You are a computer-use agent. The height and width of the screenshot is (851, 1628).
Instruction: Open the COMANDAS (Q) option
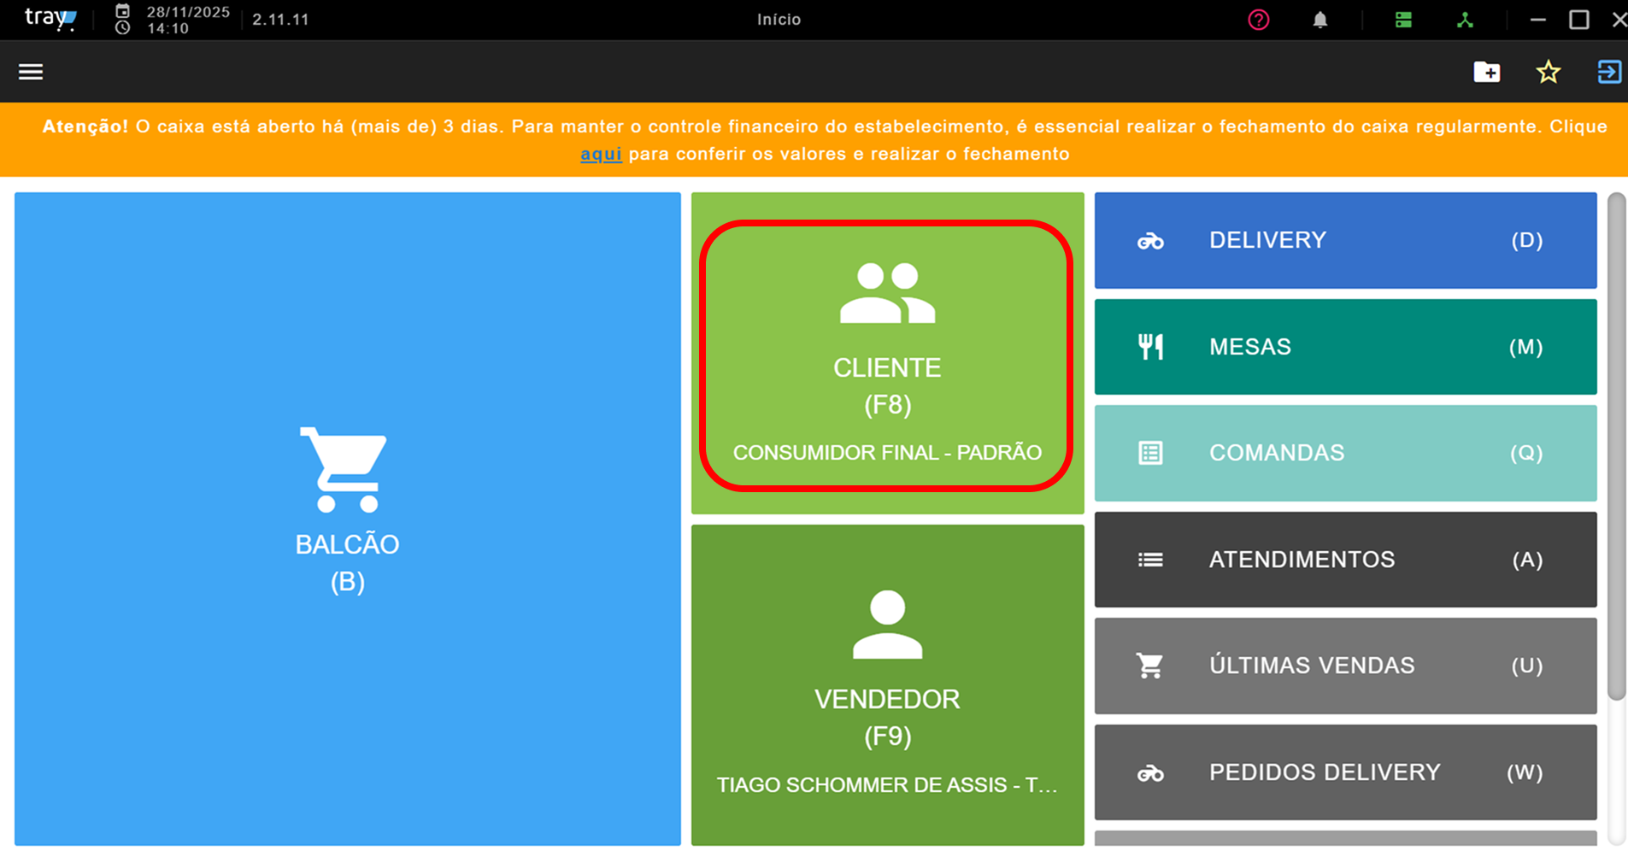pos(1345,453)
